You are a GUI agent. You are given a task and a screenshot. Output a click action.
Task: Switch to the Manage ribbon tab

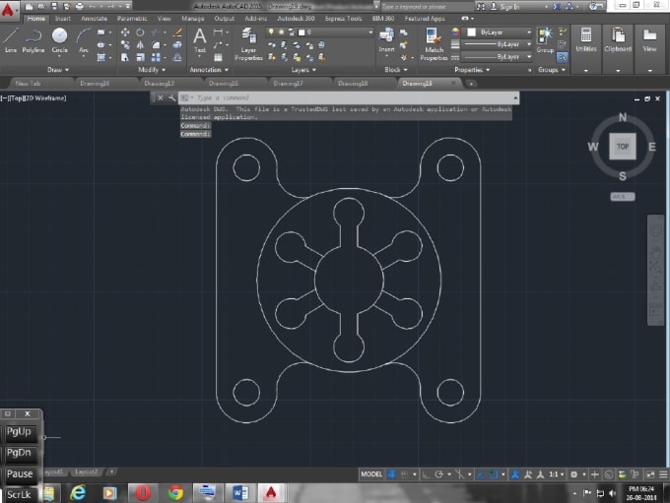click(x=193, y=19)
